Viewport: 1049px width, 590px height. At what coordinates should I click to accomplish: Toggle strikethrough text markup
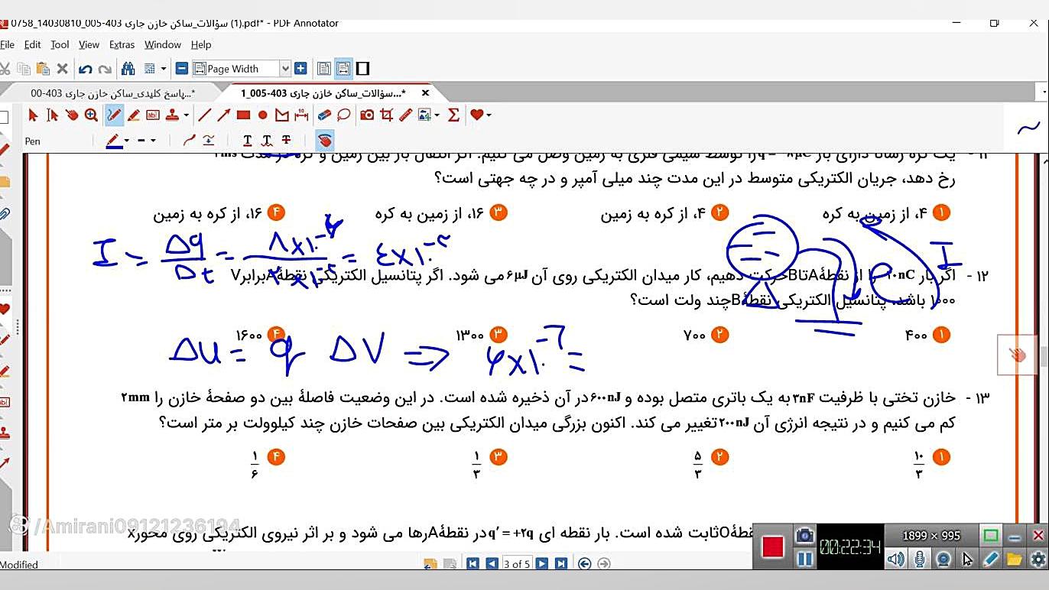(x=286, y=141)
